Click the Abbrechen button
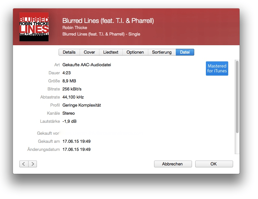Viewport: 258px width, 199px height. (x=173, y=164)
